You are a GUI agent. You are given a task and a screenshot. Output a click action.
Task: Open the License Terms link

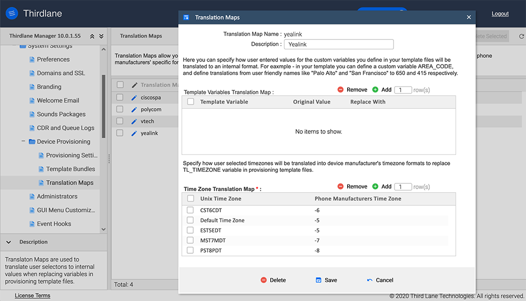(x=33, y=296)
